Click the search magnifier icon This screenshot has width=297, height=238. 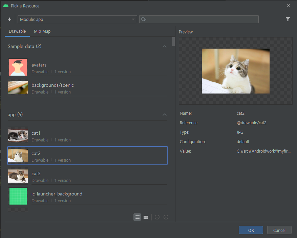(144, 19)
